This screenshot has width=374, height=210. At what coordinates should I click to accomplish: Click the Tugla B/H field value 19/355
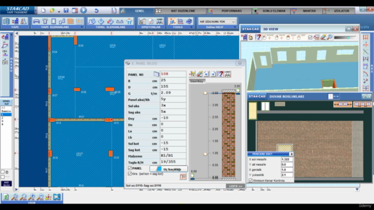pos(173,162)
